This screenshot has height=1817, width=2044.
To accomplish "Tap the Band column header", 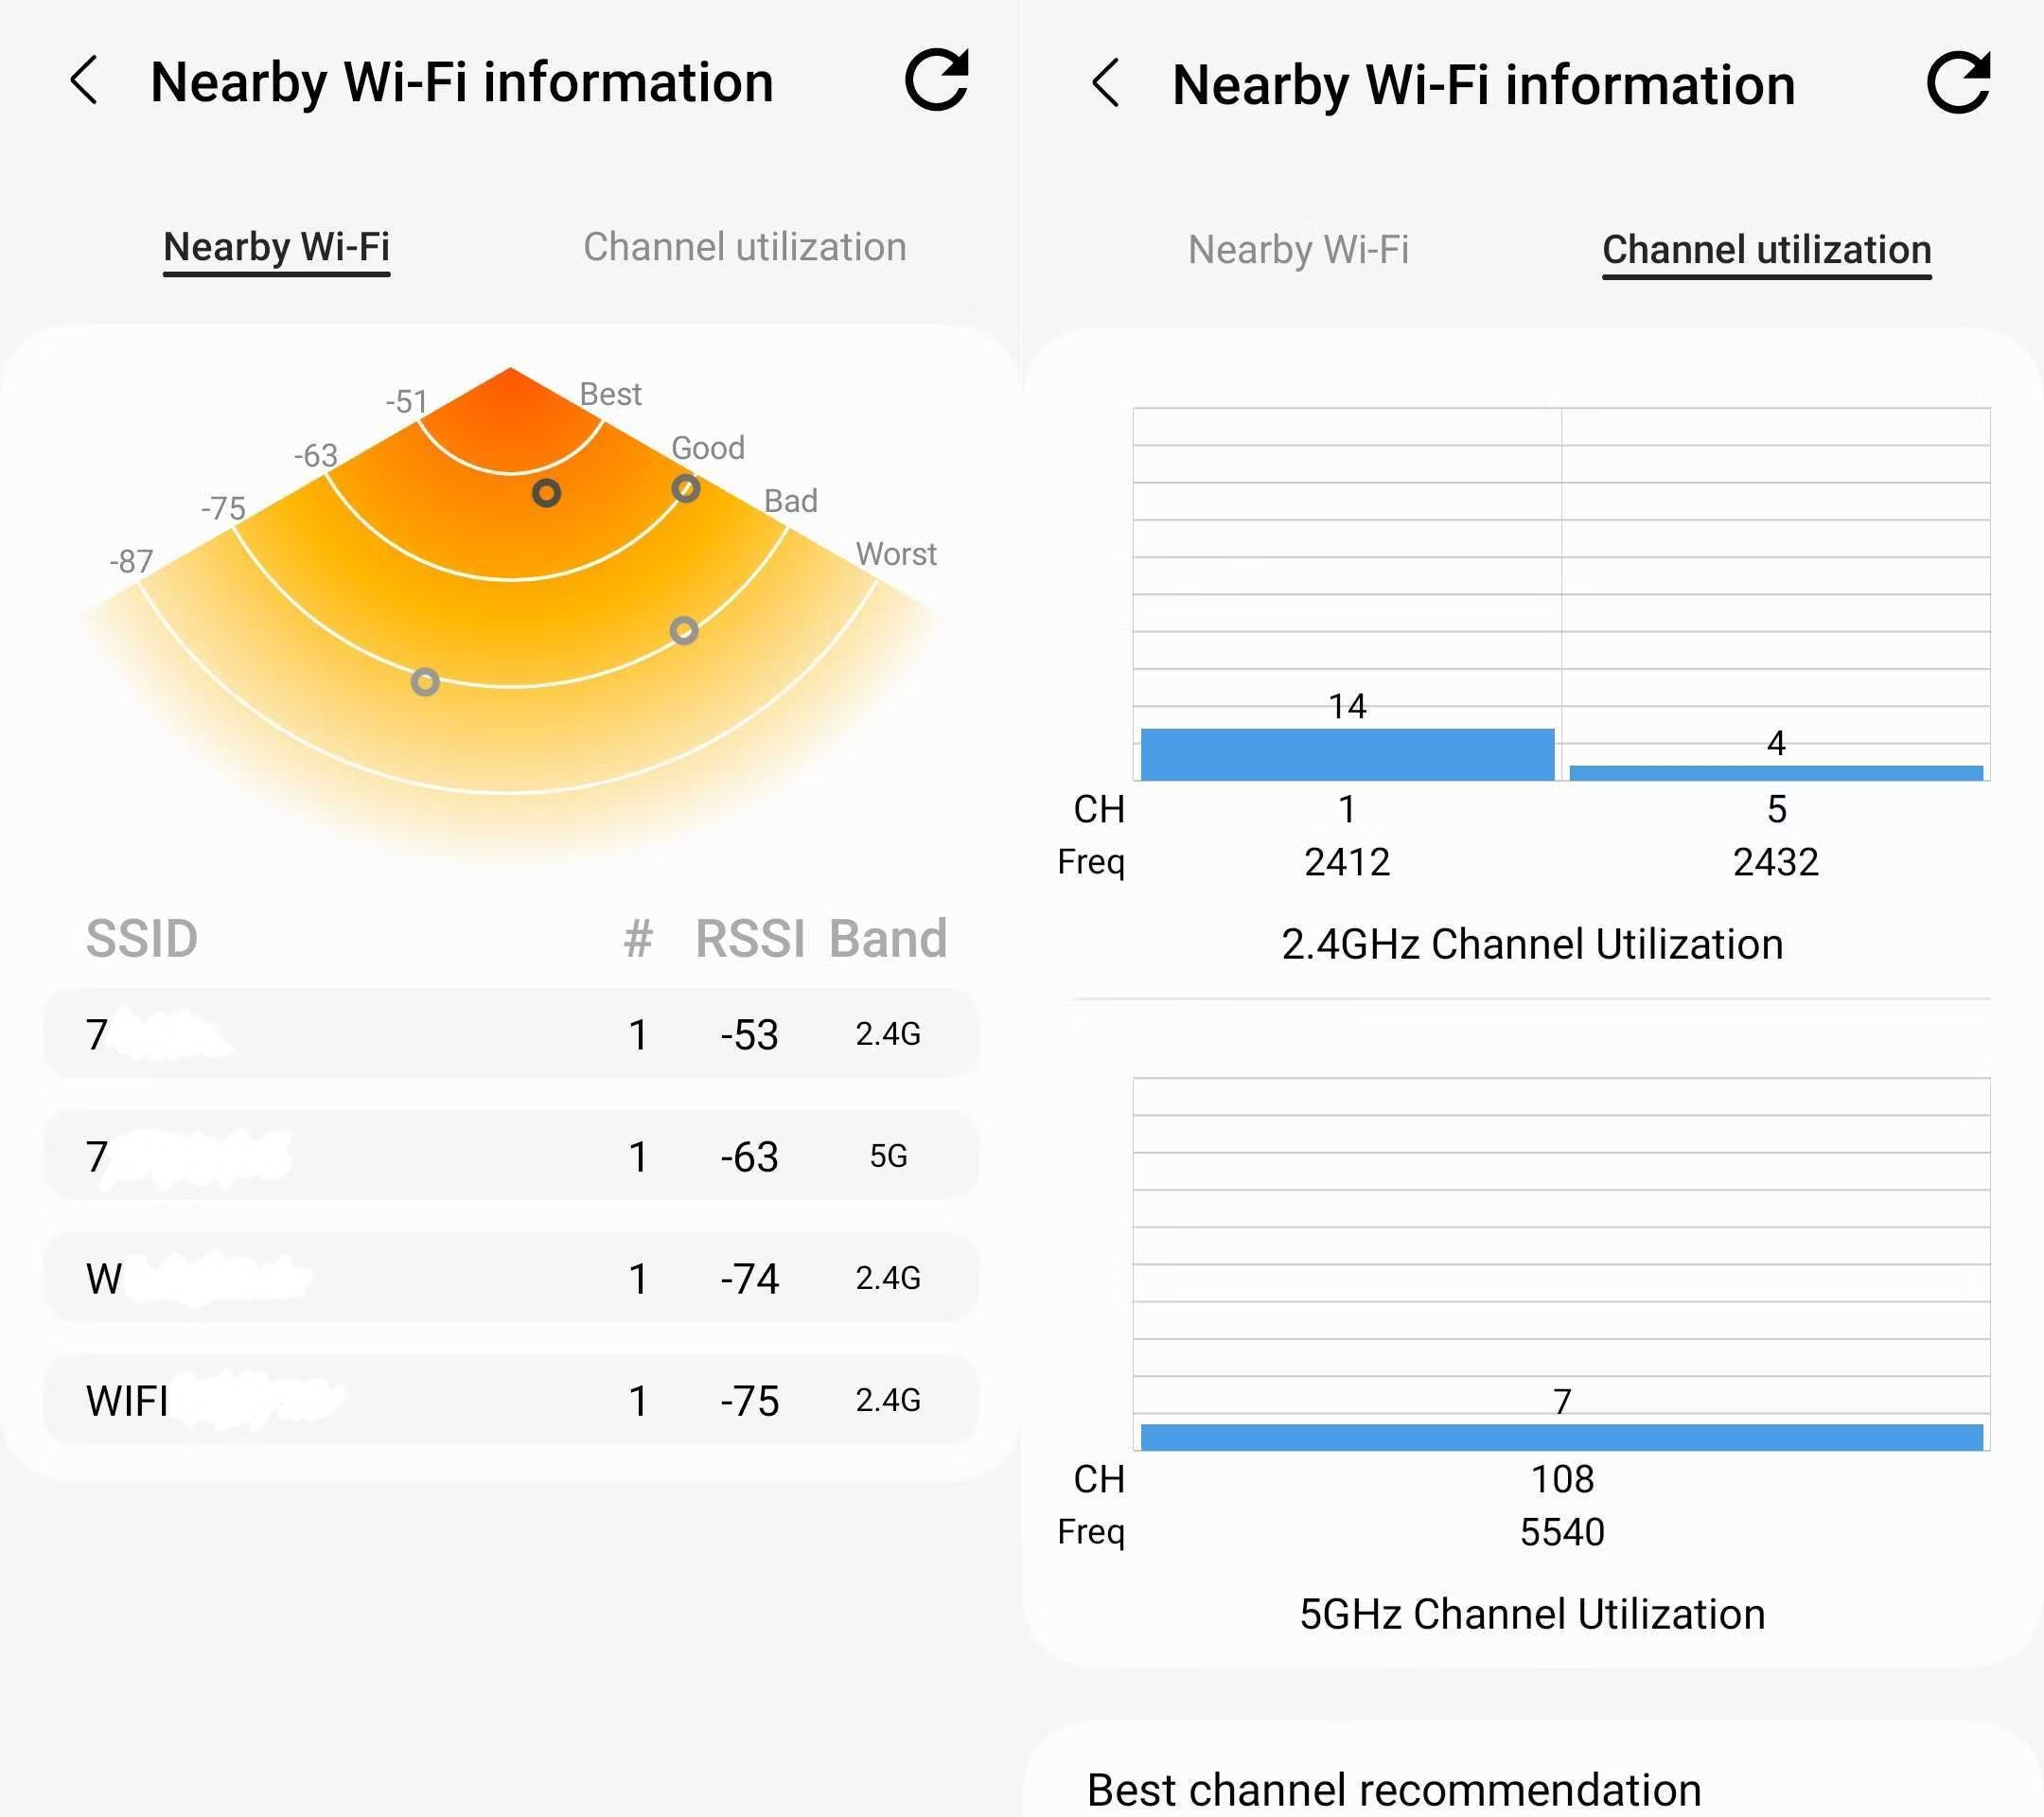I will coord(888,938).
